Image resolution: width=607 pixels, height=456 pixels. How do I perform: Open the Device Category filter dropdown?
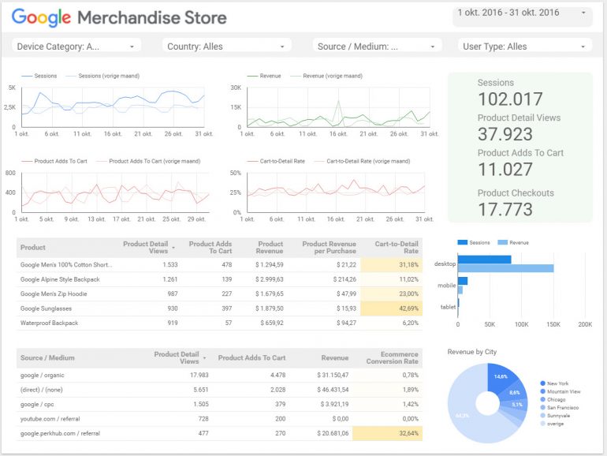[76, 46]
